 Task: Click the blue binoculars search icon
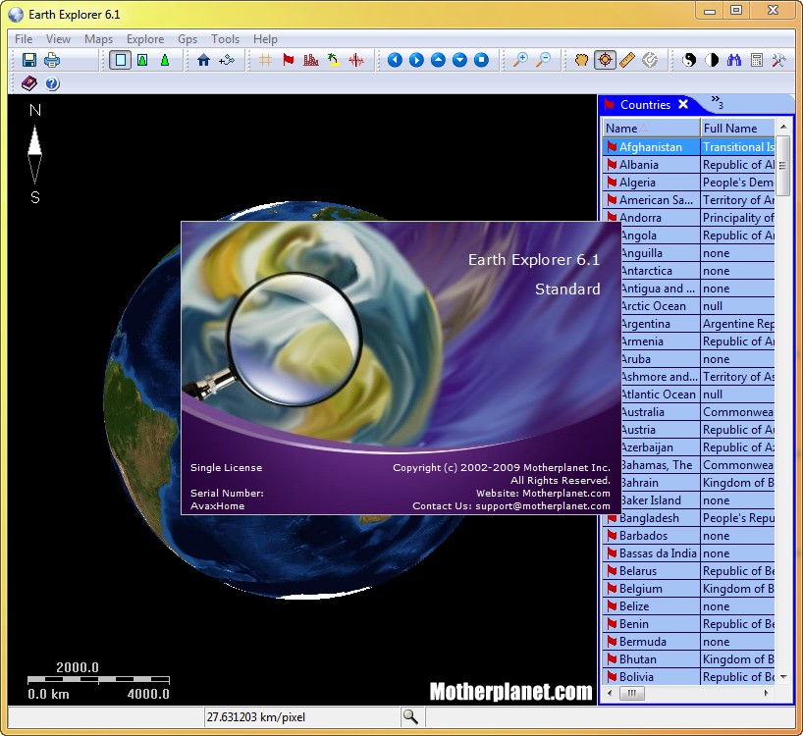734,60
